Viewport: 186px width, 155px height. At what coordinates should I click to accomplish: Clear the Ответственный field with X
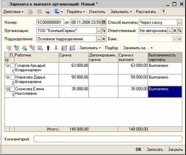(175, 31)
